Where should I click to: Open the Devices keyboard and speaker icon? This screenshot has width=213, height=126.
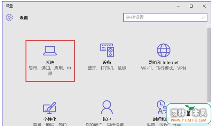coord(107,50)
